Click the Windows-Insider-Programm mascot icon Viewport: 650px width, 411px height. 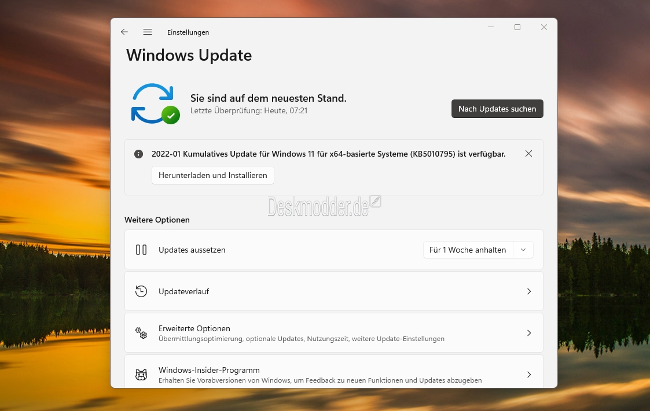(141, 375)
